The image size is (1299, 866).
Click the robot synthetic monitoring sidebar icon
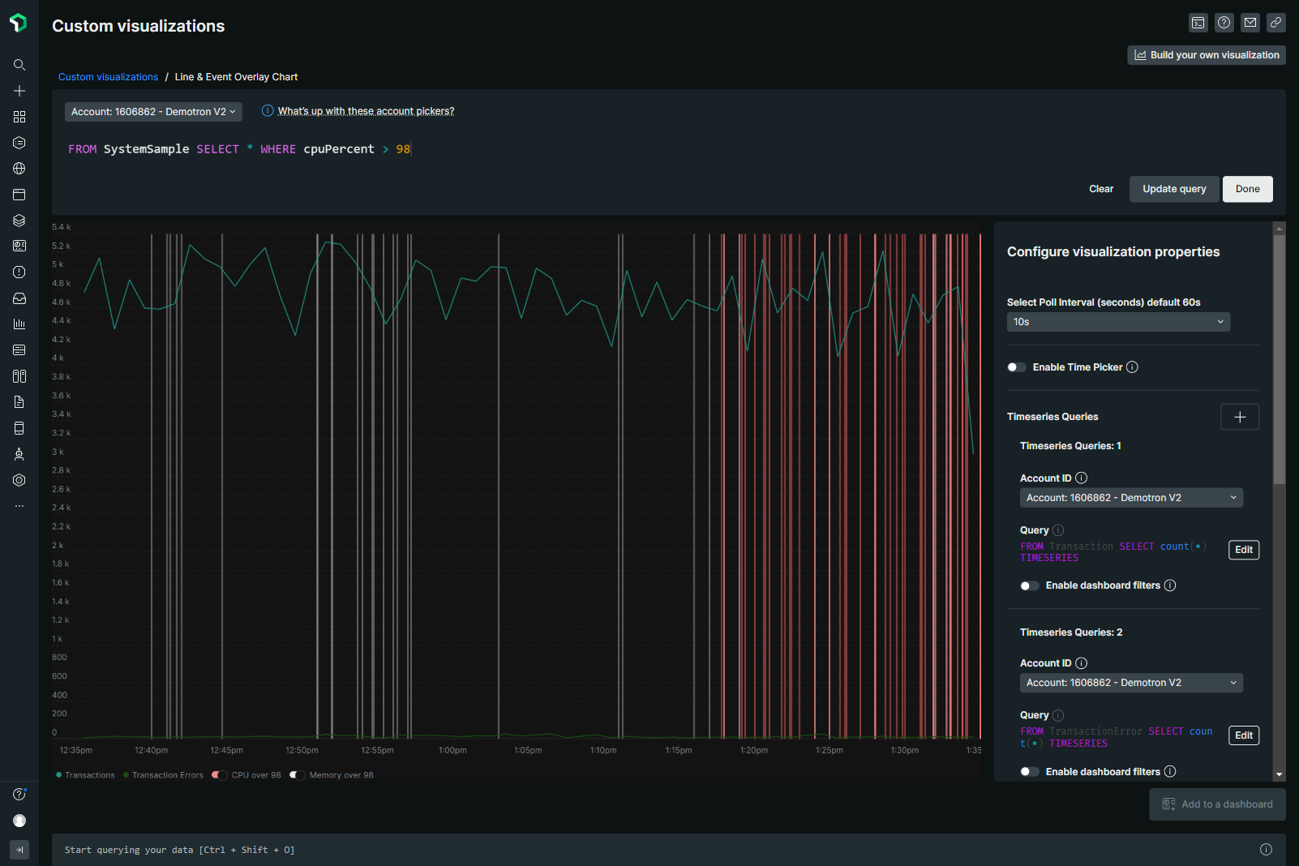19,454
